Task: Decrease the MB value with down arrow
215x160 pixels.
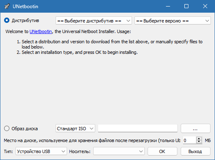Action: 199,142
